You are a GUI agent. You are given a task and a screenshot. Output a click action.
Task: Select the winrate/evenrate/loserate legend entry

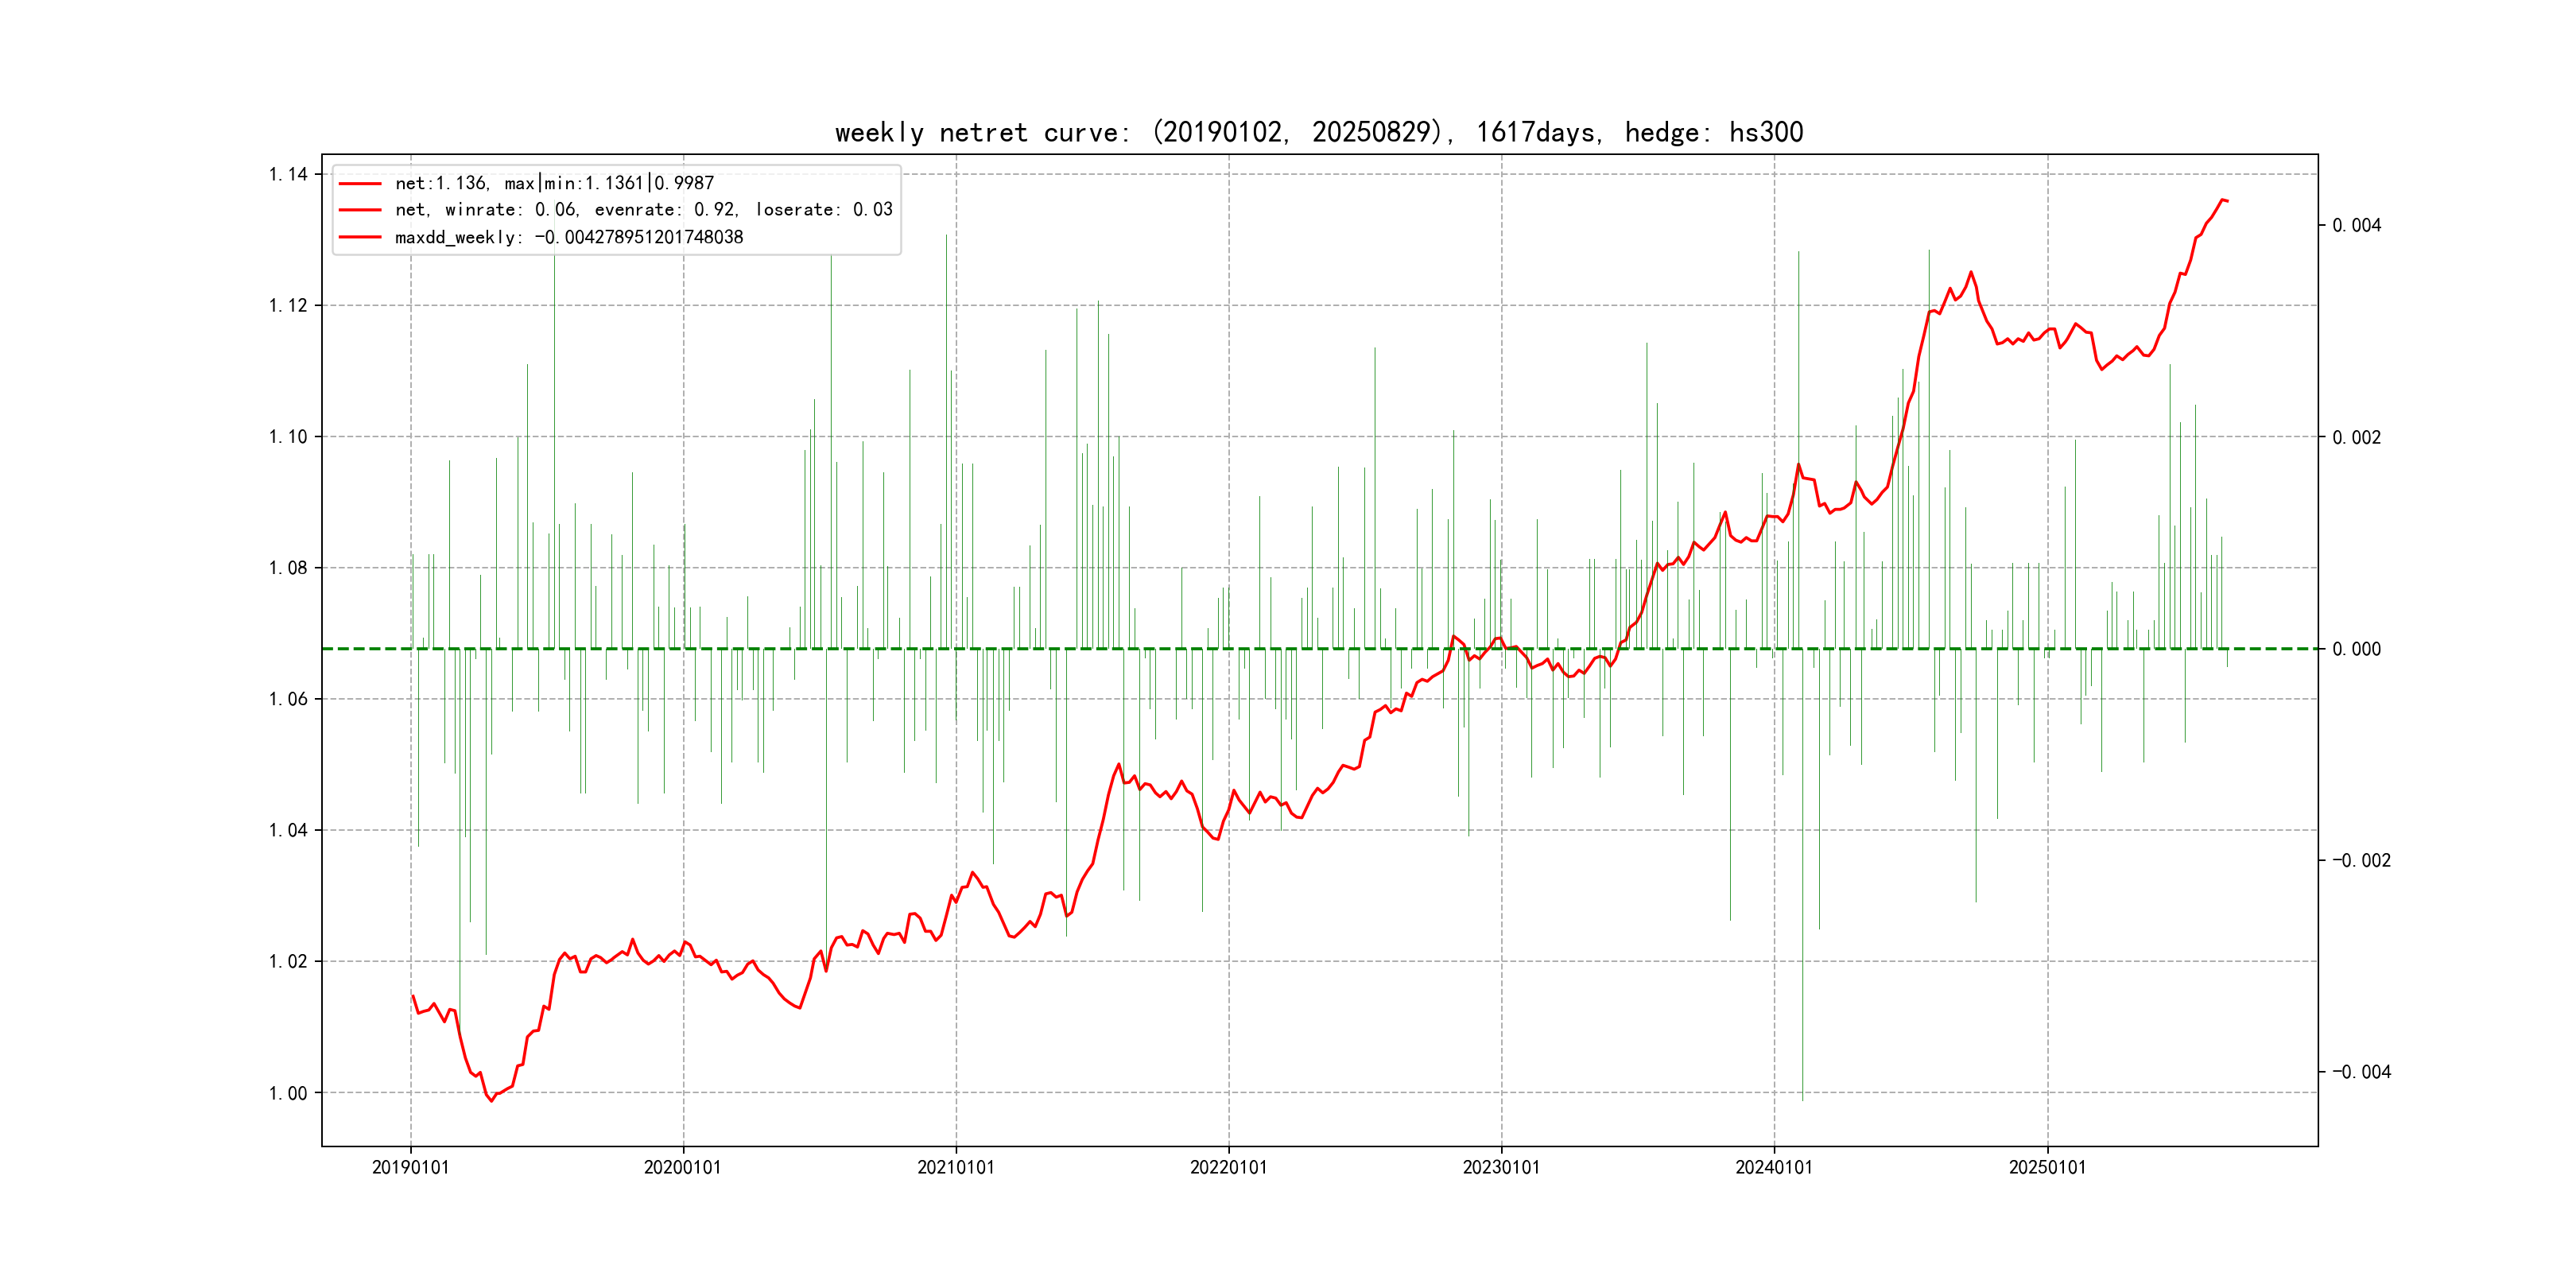643,210
